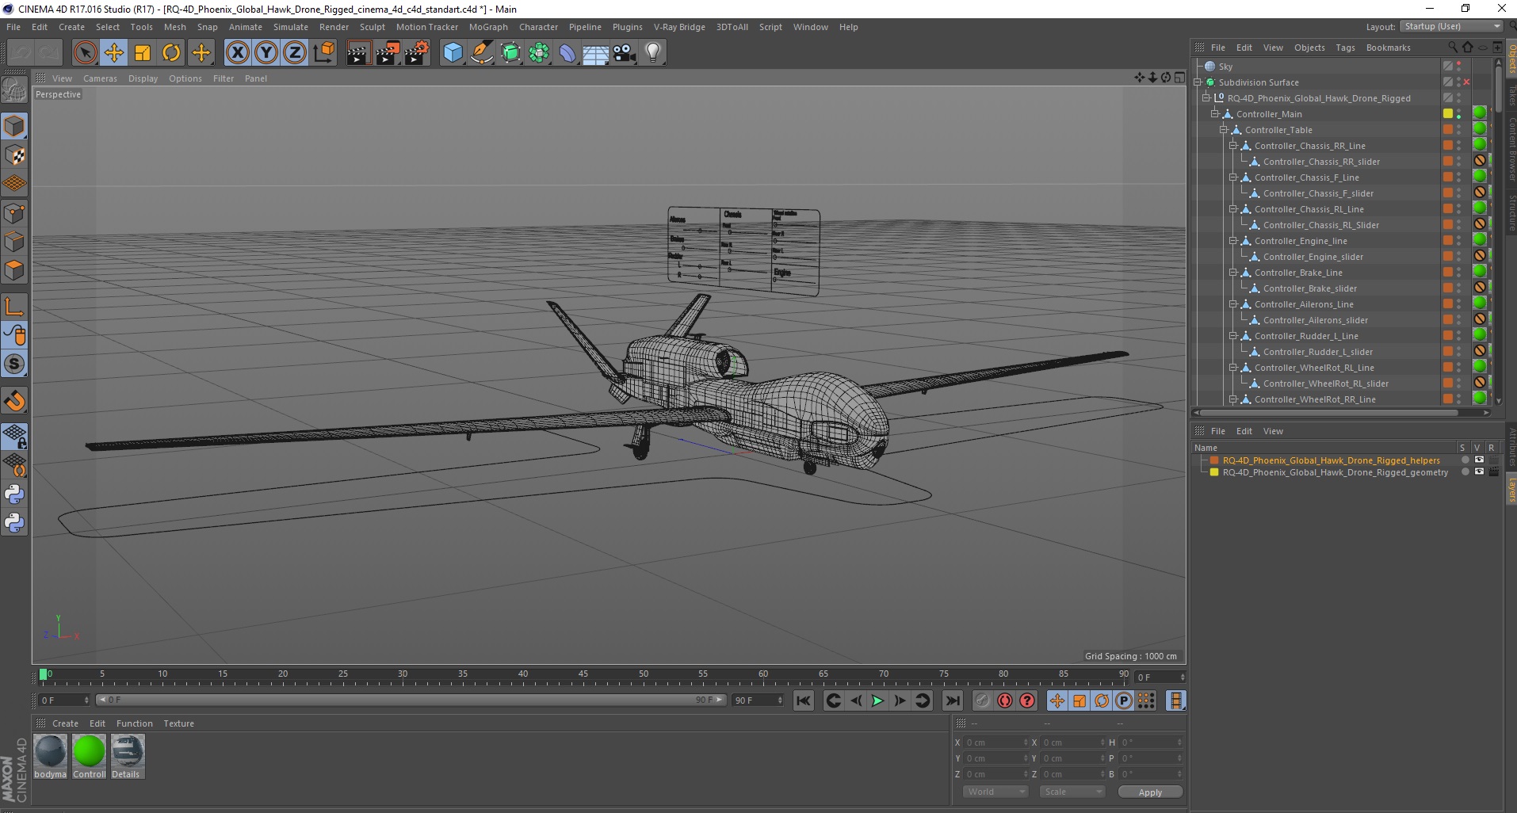Select the Texture mode checkered icon
Screen dimensions: 1517x813
click(14, 155)
